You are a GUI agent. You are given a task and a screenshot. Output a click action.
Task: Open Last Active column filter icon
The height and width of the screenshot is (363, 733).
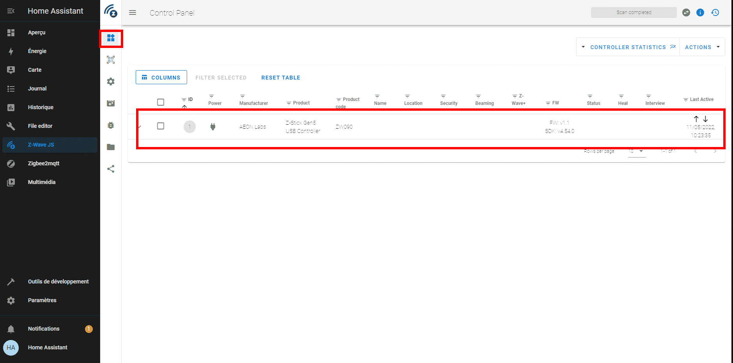(686, 99)
